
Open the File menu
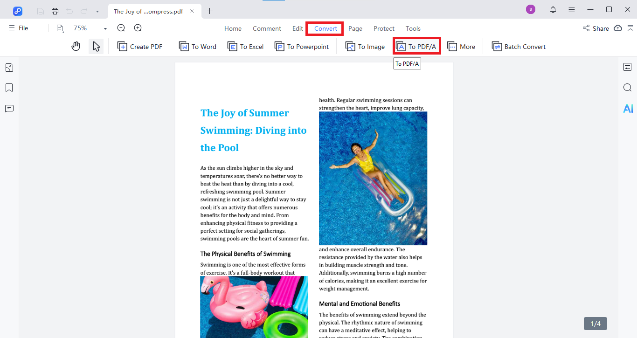click(x=18, y=28)
